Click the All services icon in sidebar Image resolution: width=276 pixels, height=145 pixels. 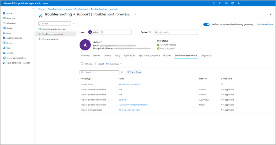point(4,23)
